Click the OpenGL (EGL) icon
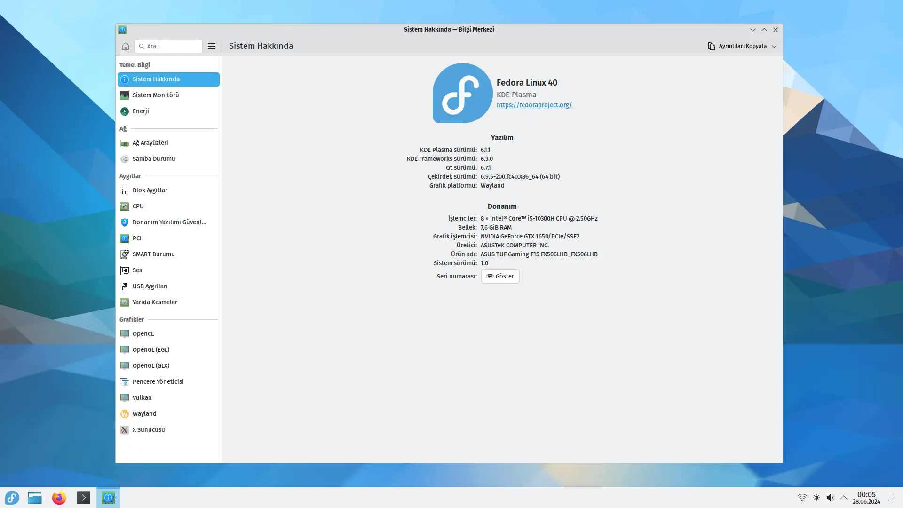Screen dimensions: 903x508 click(x=125, y=350)
